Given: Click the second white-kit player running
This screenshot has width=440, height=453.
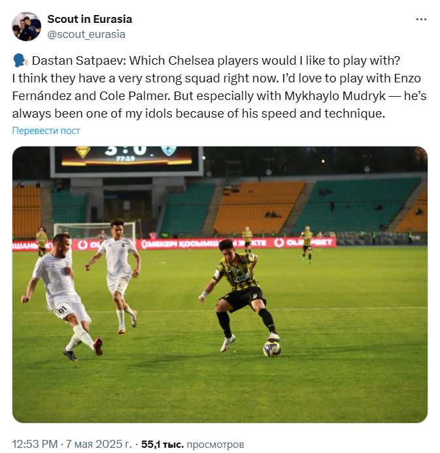Looking at the screenshot, I should [x=118, y=271].
